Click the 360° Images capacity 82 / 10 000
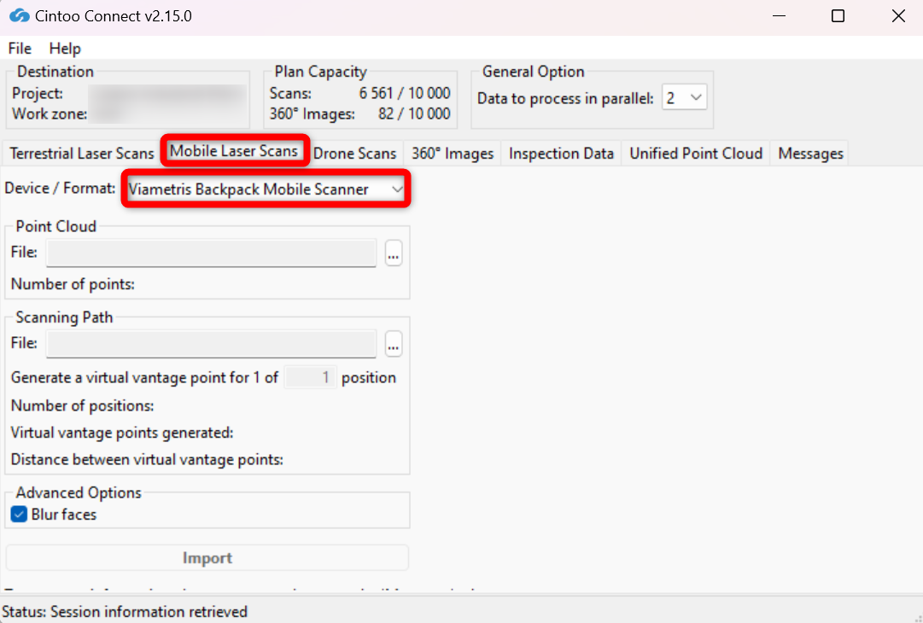Screen dimensions: 923x623 (414, 114)
